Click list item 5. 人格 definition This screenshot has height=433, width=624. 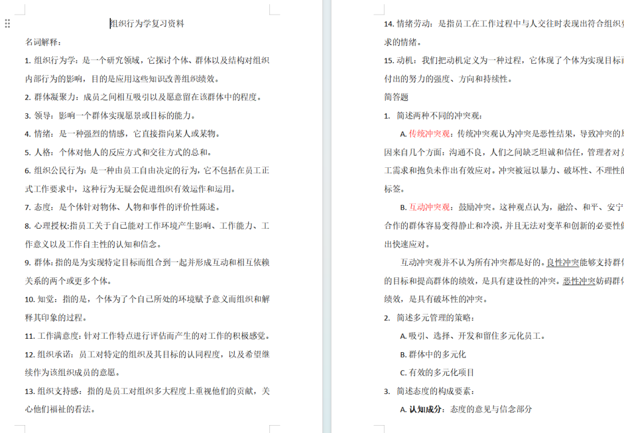click(x=119, y=152)
